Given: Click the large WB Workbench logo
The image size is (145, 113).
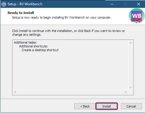Looking at the screenshot, I should pos(137,16).
